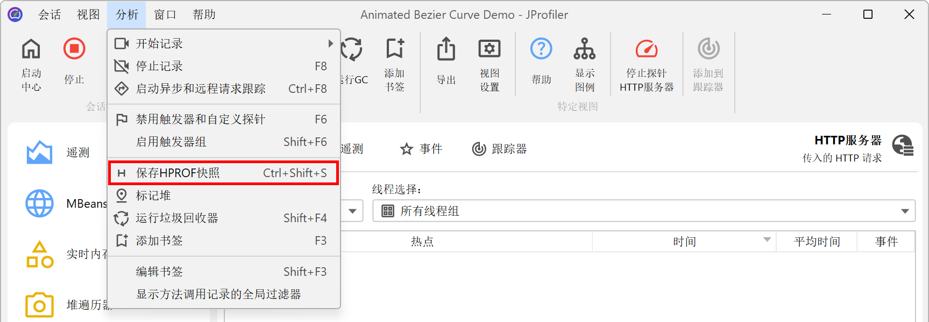Click the blue 帮助 help icon
The image size is (929, 322).
click(541, 49)
